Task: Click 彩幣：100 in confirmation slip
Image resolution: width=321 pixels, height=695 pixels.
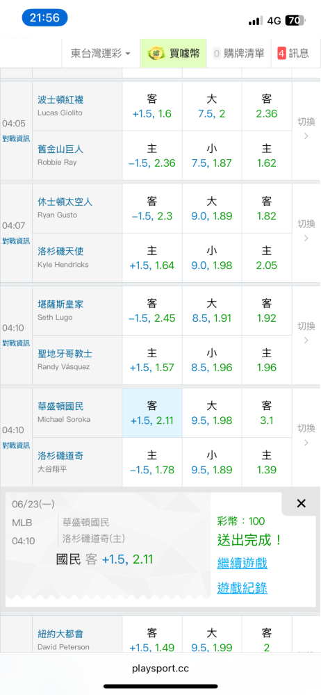Action: (241, 521)
